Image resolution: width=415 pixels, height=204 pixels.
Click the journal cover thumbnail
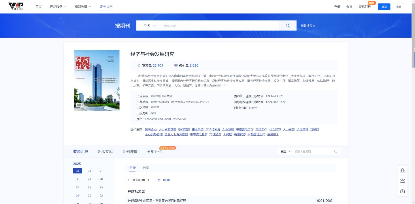97,80
